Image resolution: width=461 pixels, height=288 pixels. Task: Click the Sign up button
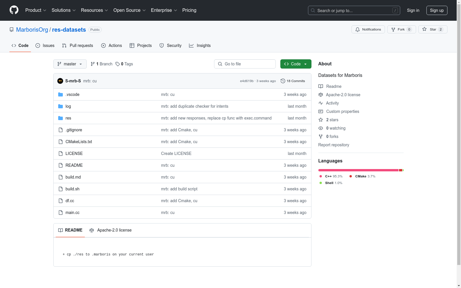click(x=437, y=10)
